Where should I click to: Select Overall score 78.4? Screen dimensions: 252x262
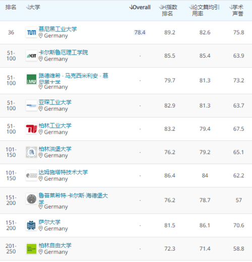[140, 32]
